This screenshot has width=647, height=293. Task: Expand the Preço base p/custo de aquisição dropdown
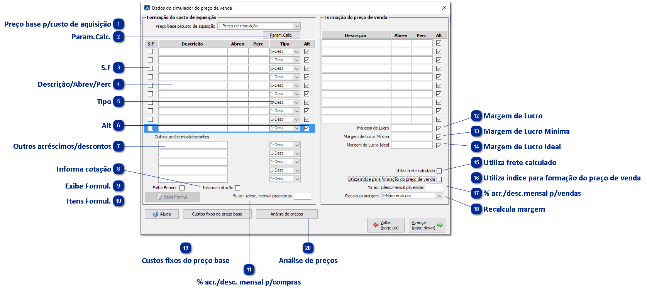(297, 26)
